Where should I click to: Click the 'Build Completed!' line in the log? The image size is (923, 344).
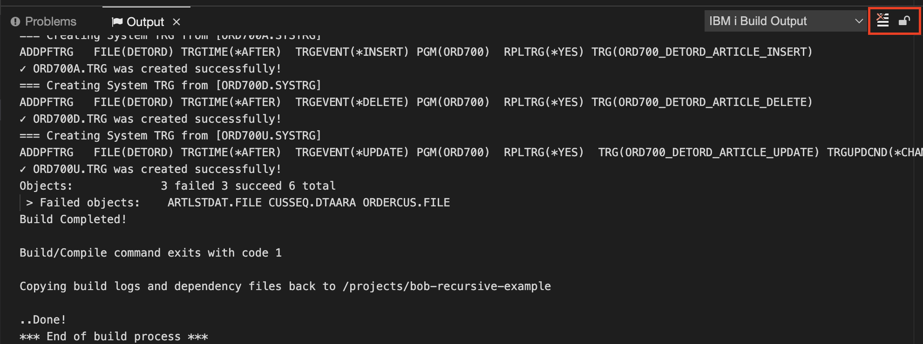click(73, 219)
